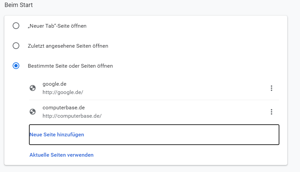Enable the Zuletzt angesehene Seiten öffnen radio button
This screenshot has width=300, height=172.
(16, 46)
